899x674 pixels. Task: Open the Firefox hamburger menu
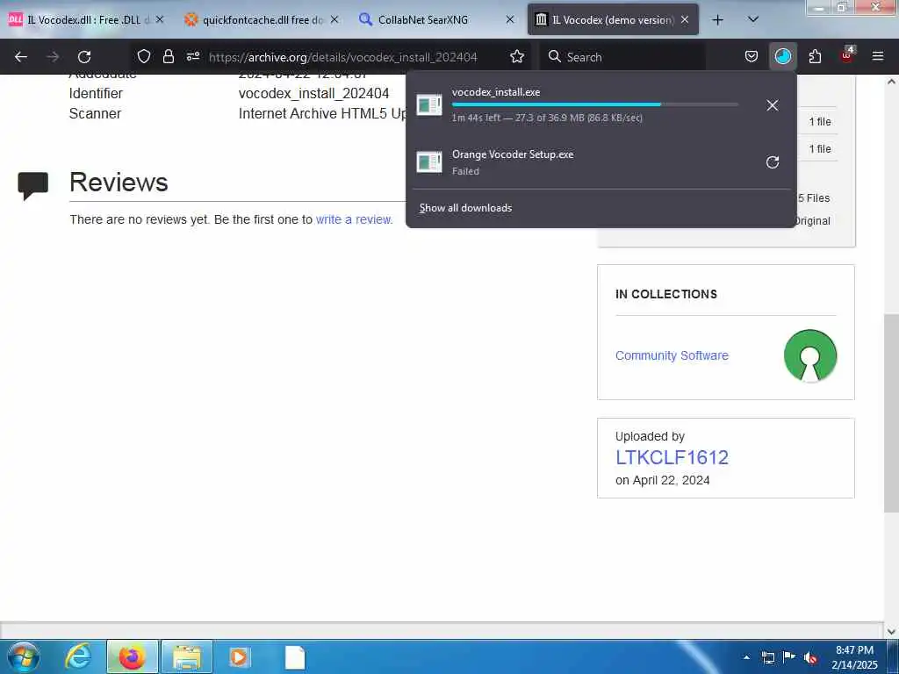click(877, 56)
